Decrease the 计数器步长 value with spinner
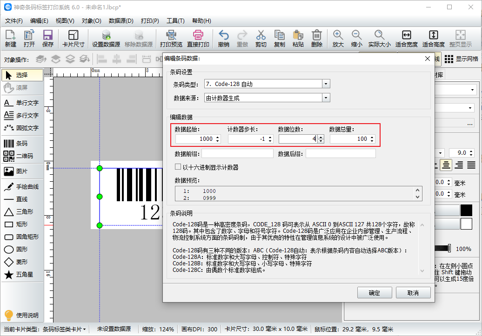This screenshot has width=482, height=336. click(x=270, y=141)
